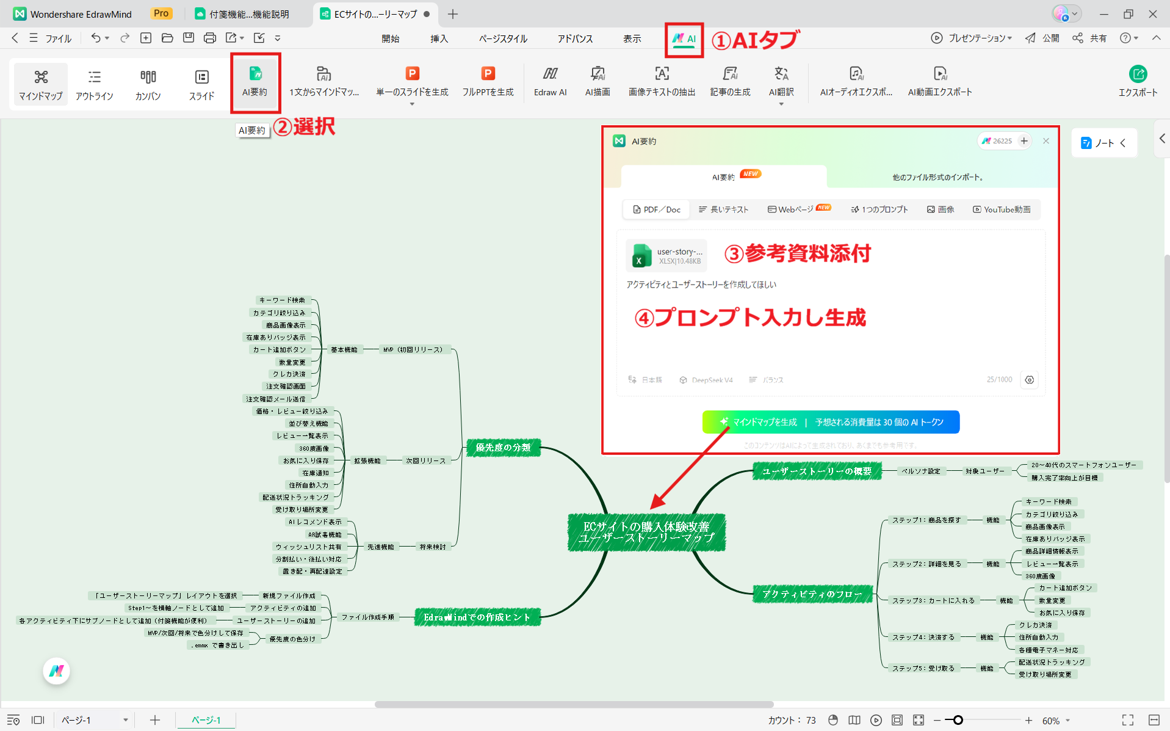Click the attached user-story XLSX file
Viewport: 1170px width, 731px height.
click(x=666, y=256)
